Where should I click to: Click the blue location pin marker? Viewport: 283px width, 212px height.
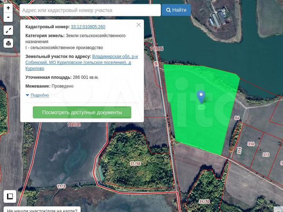(201, 96)
